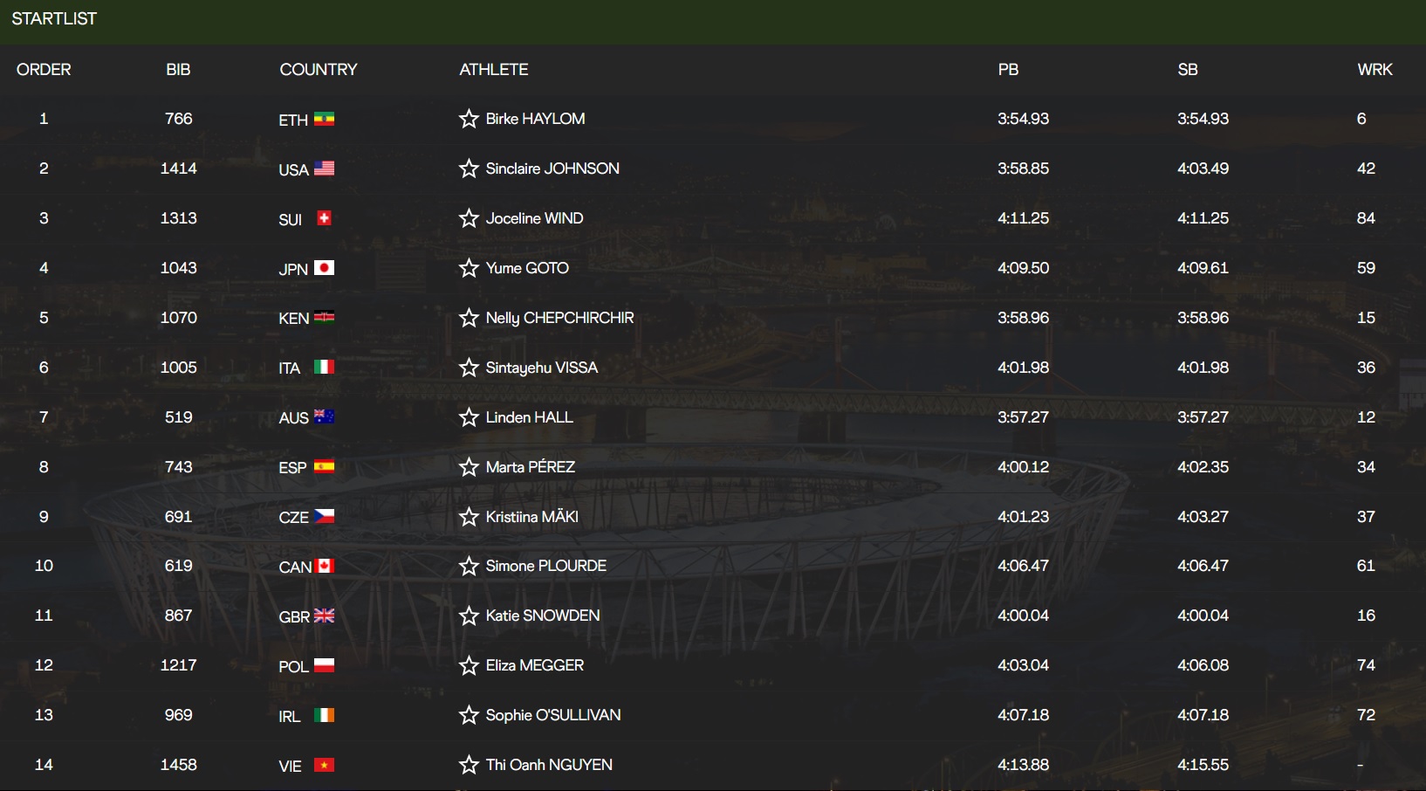Click the star beside Marta PÉREZ
Image resolution: width=1426 pixels, height=791 pixels.
tap(469, 467)
